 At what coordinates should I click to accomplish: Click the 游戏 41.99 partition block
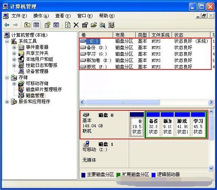point(182,125)
